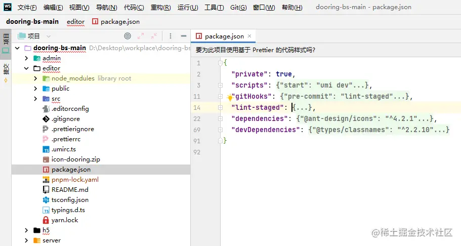The width and height of the screenshot is (461, 246).
Task: Open the Git(G) menu
Action: [x=238, y=8]
